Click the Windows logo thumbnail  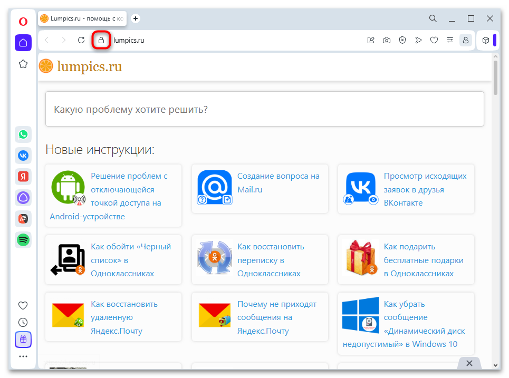point(361,315)
